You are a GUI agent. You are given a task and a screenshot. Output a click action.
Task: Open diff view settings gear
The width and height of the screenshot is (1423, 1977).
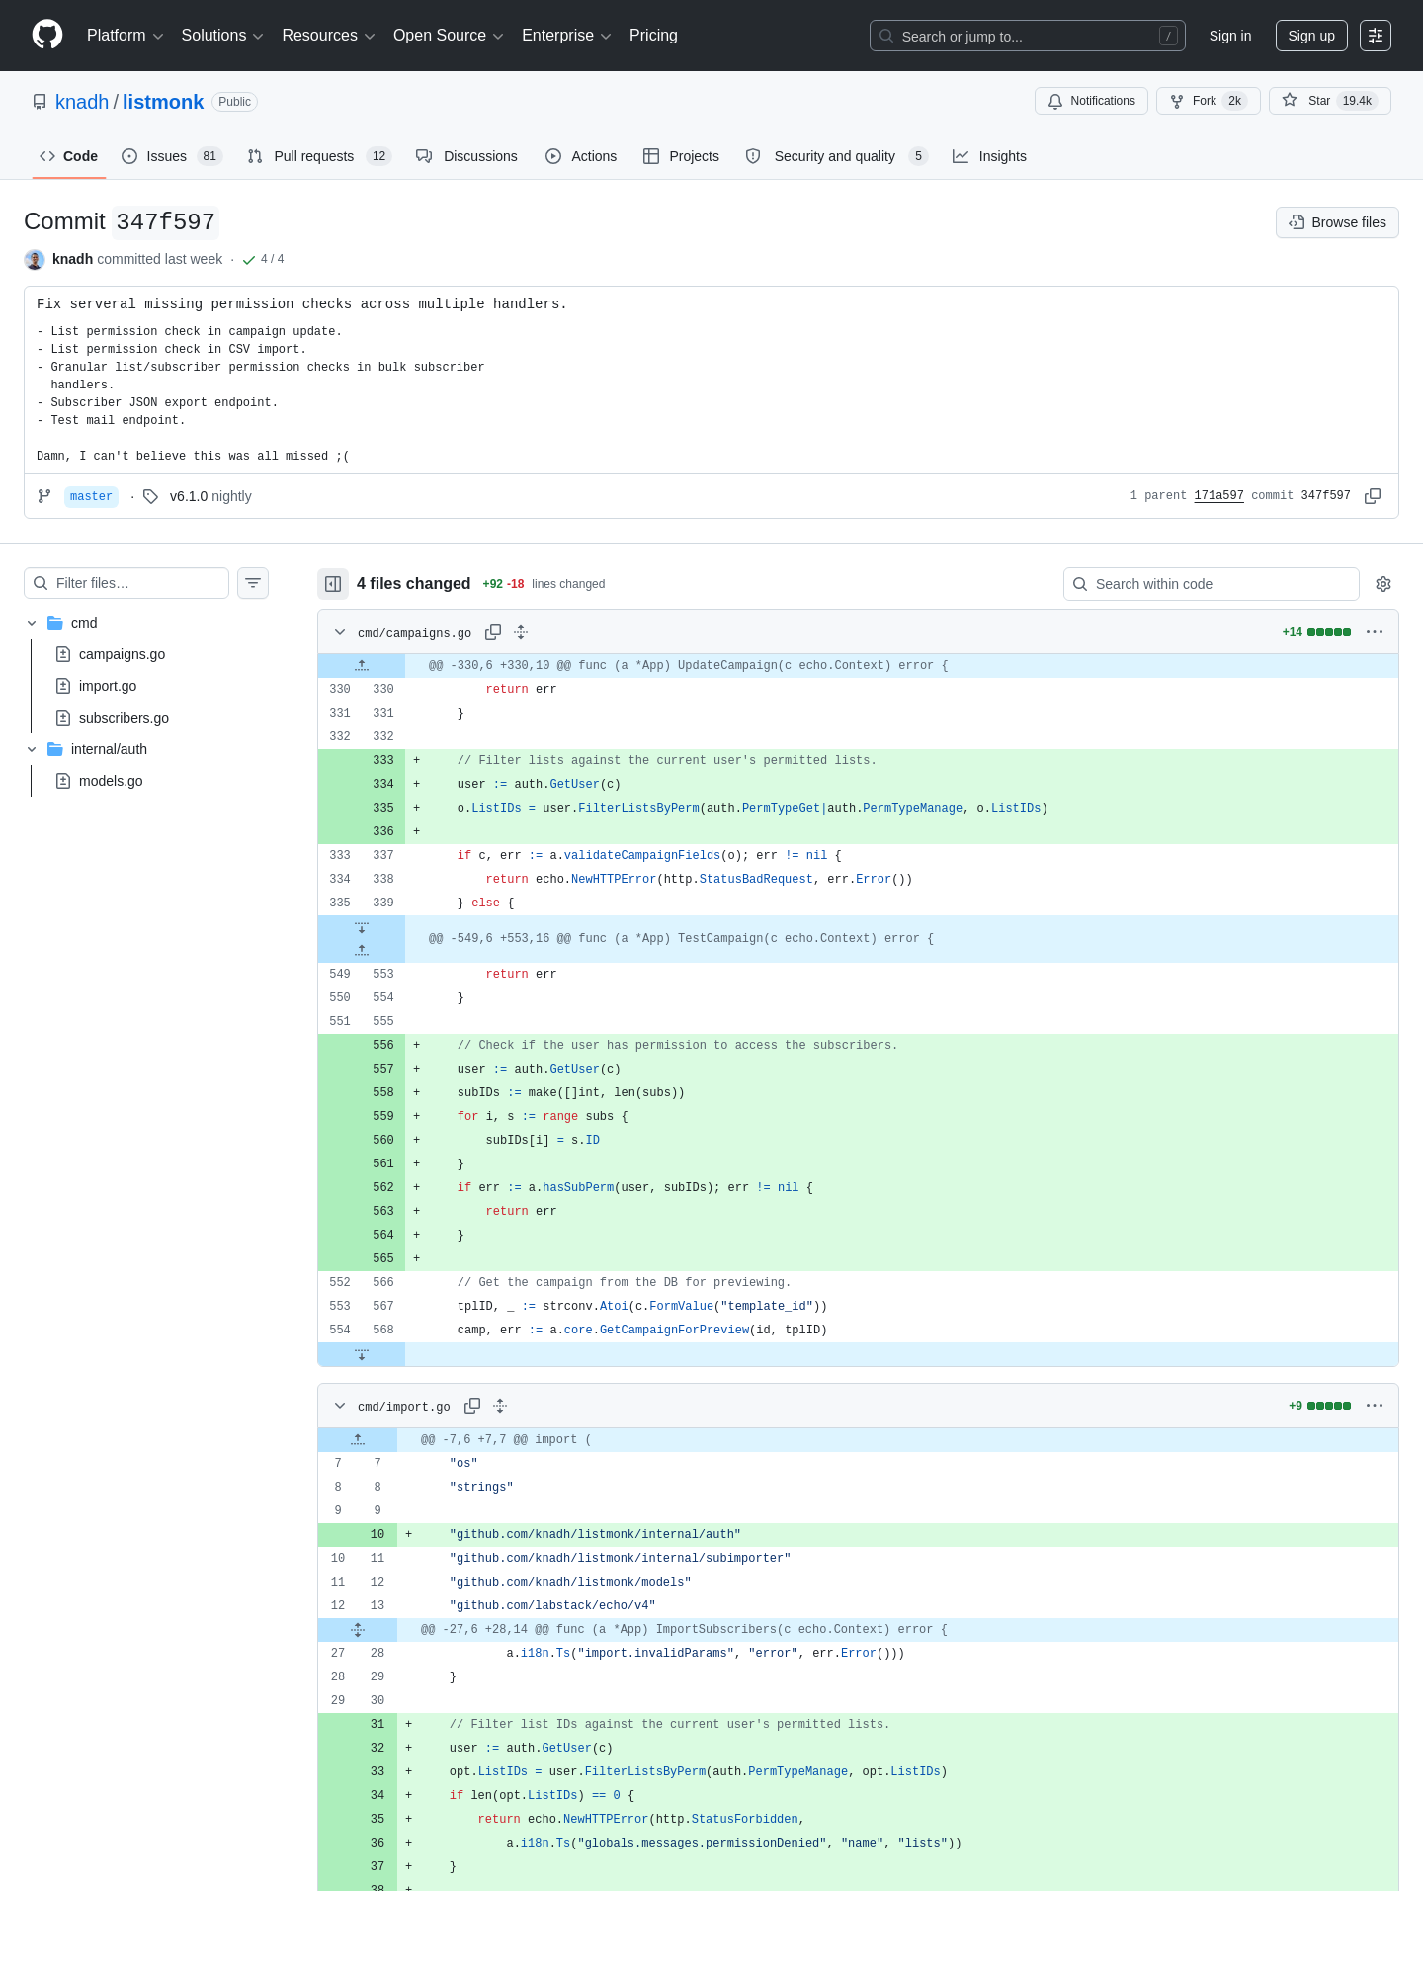click(x=1383, y=584)
